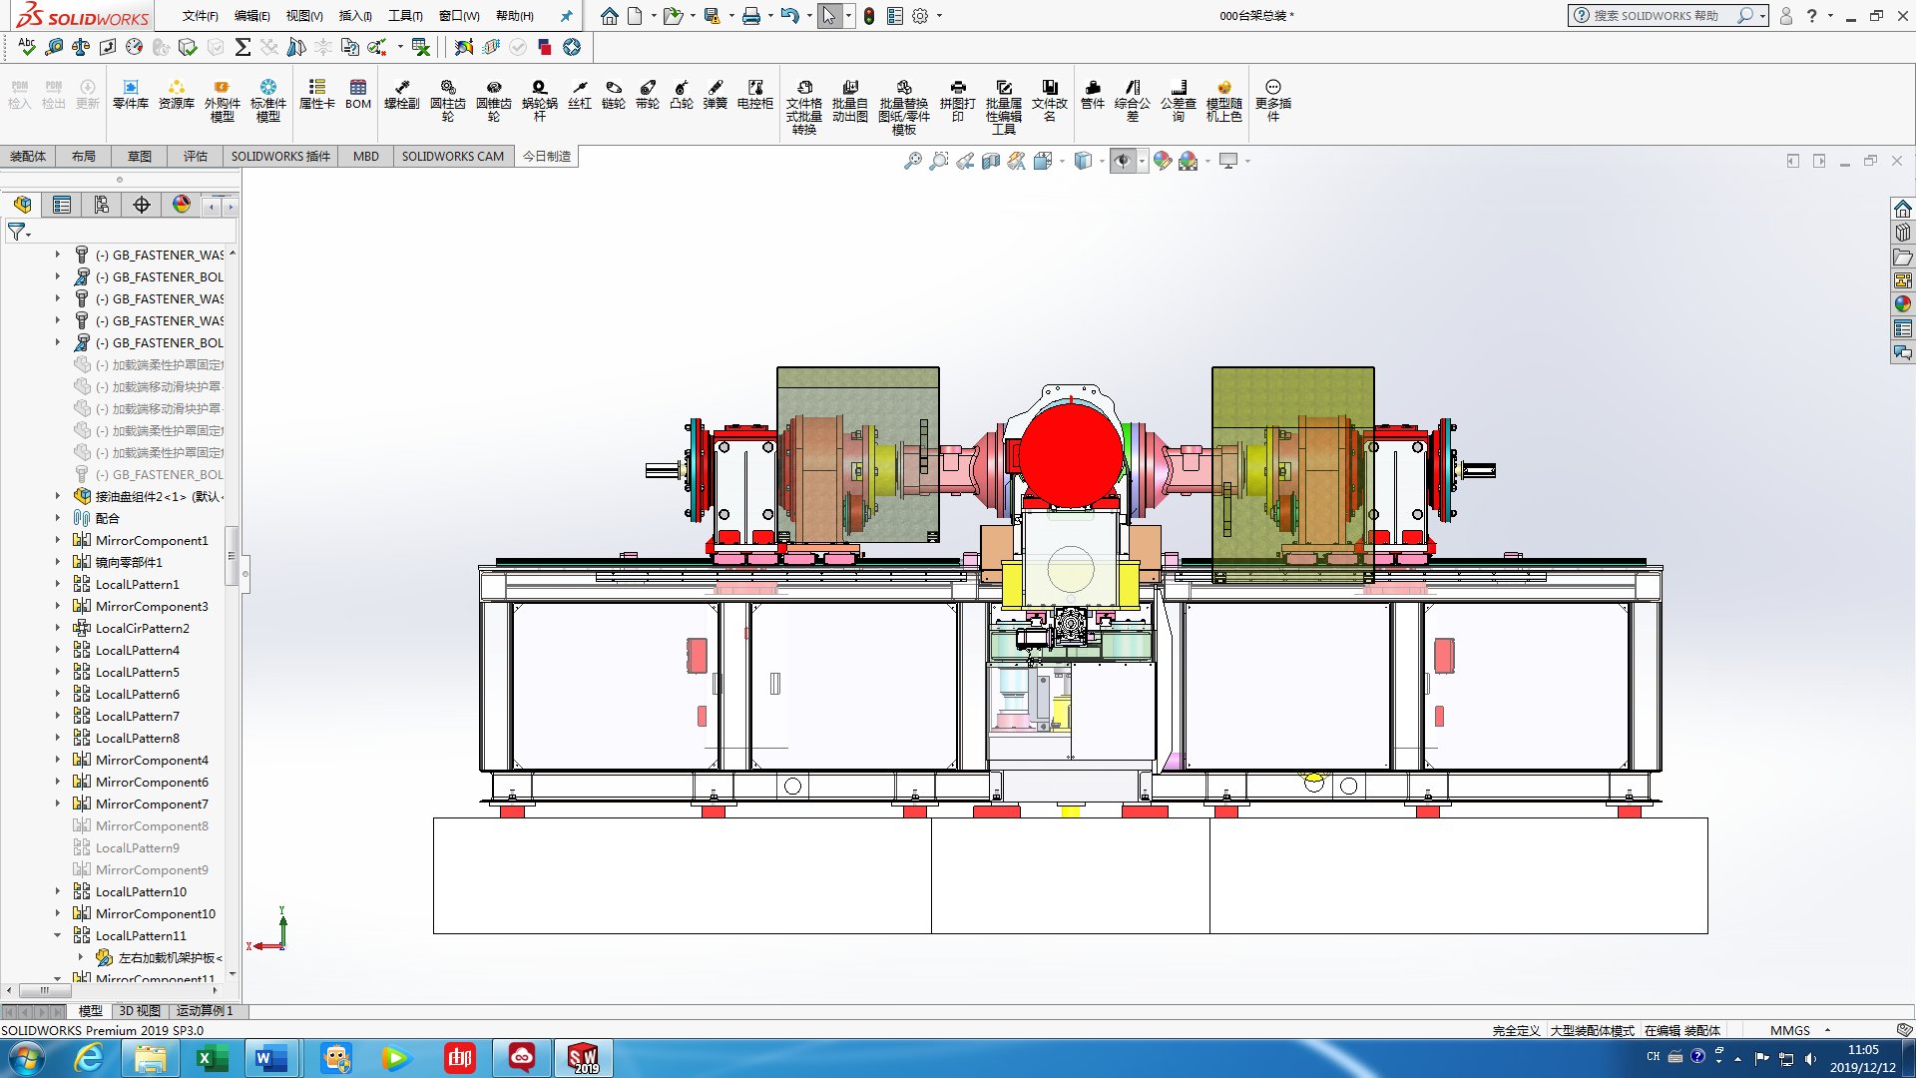The width and height of the screenshot is (1916, 1078).
Task: Switch to the 装配体 tab
Action: click(28, 156)
